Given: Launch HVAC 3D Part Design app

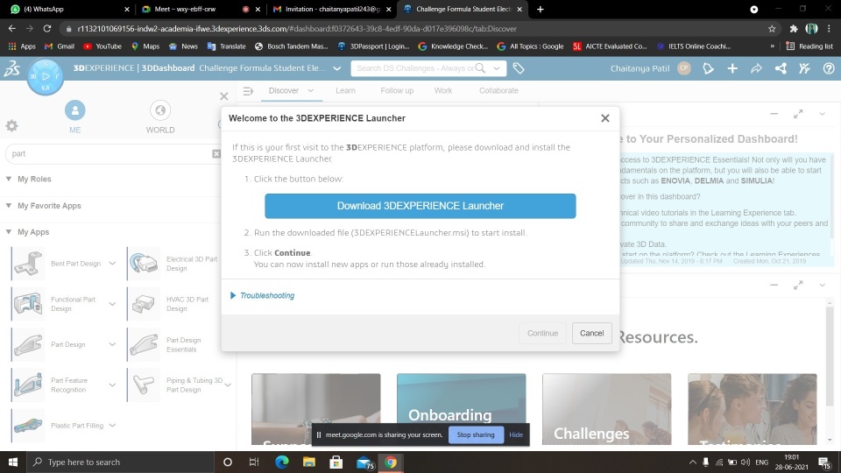Looking at the screenshot, I should point(144,304).
